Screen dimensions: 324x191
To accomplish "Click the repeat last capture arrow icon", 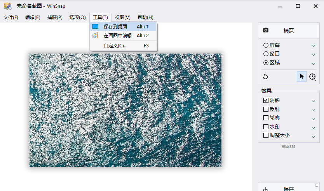I will [265, 76].
